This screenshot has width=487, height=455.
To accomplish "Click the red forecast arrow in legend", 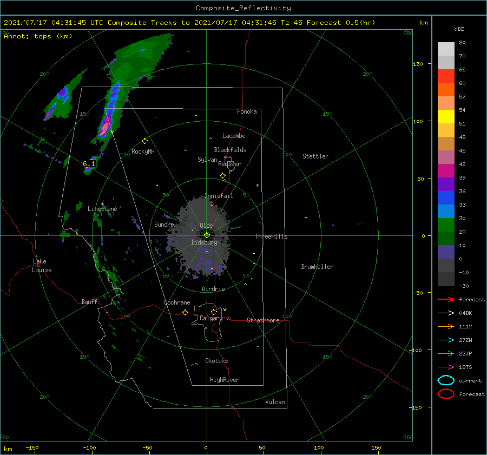I will coord(446,299).
